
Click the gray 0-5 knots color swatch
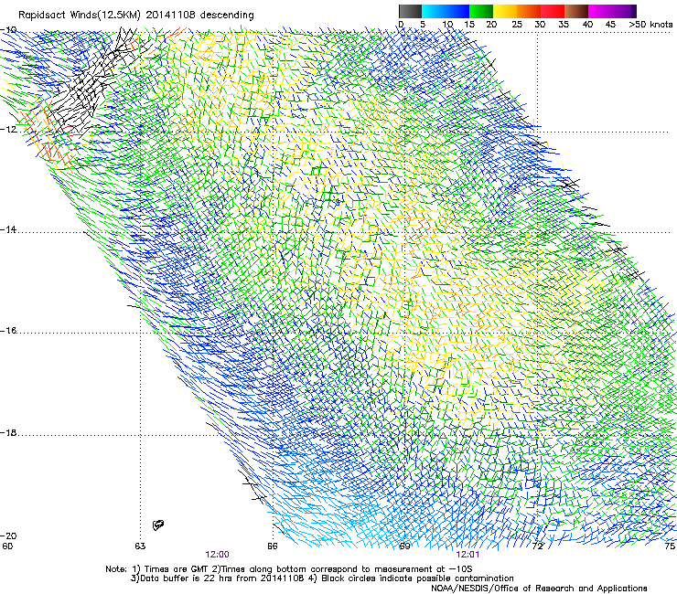410,11
